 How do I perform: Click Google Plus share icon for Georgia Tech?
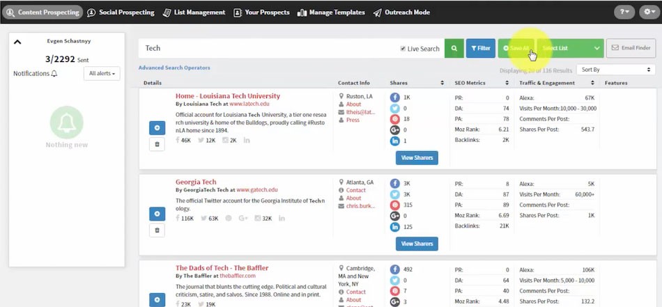tap(394, 217)
